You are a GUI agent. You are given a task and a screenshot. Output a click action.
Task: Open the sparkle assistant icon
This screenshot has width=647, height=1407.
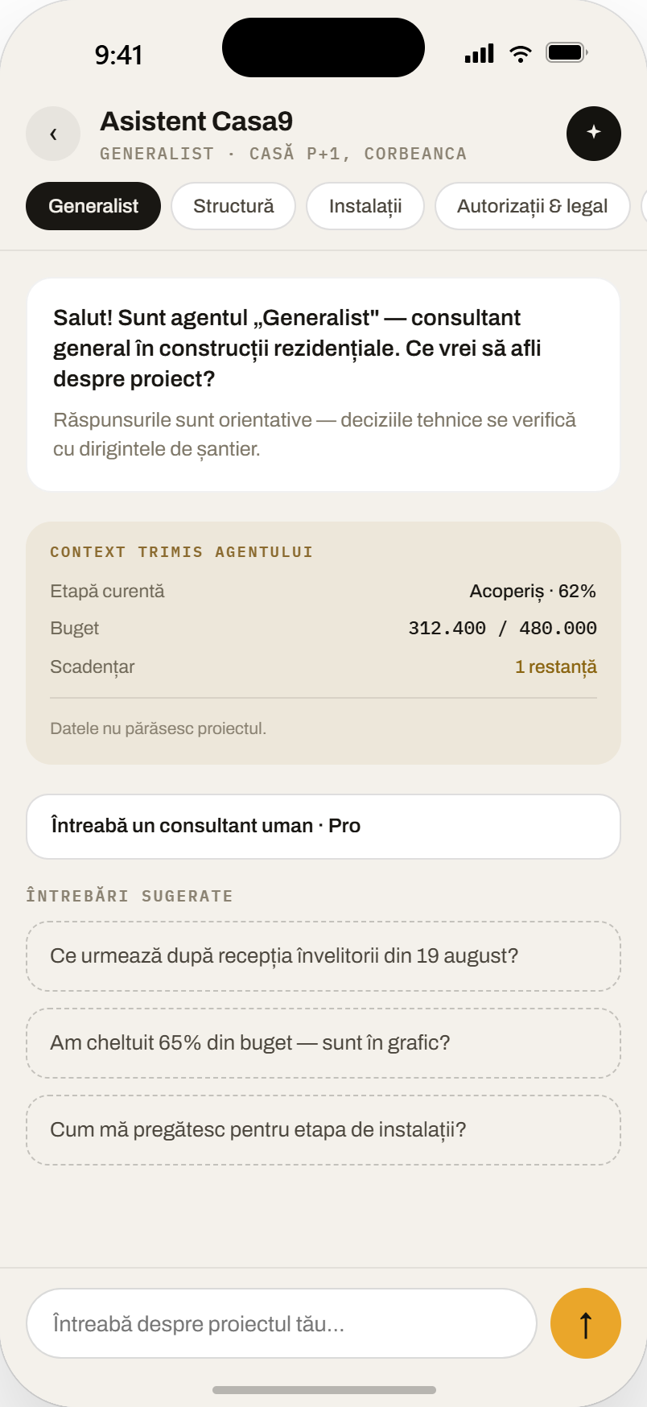[594, 134]
